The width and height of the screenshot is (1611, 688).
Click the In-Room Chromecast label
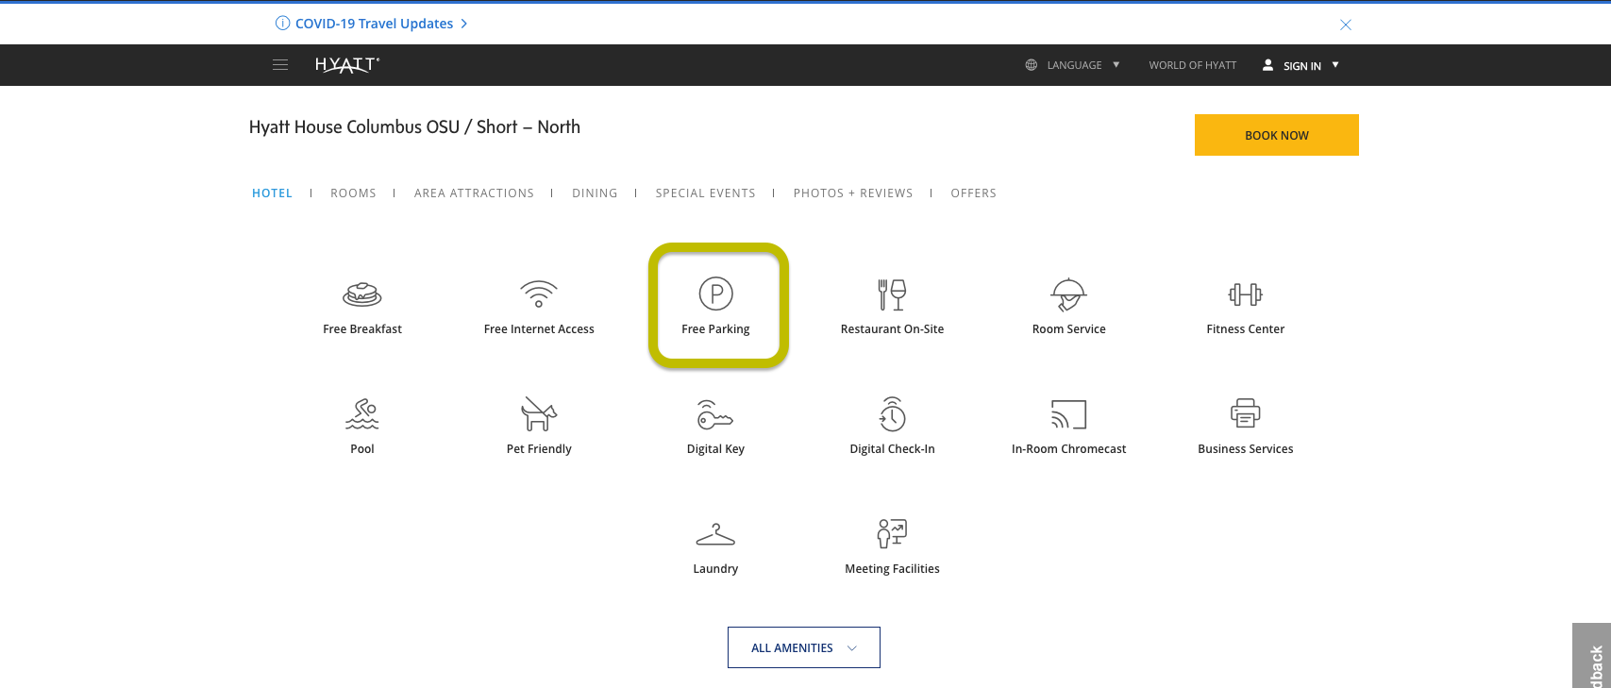pos(1068,449)
